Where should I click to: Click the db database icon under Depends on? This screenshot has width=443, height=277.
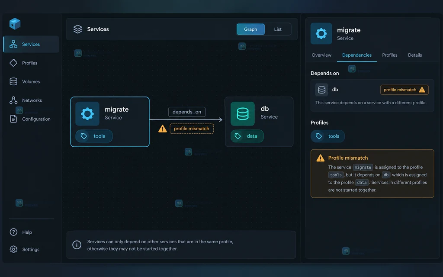321,90
